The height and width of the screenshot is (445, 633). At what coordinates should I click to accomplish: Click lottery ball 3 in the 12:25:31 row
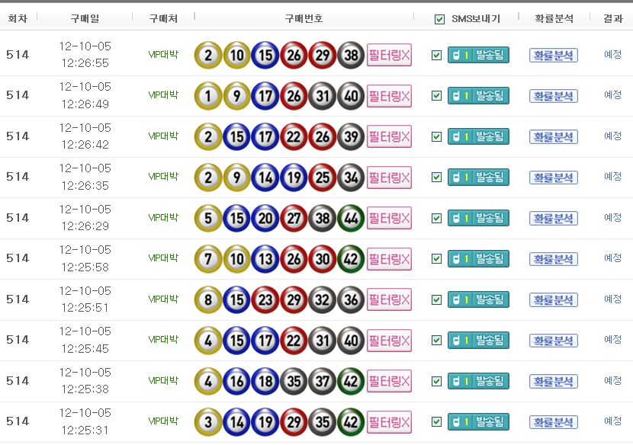click(208, 421)
